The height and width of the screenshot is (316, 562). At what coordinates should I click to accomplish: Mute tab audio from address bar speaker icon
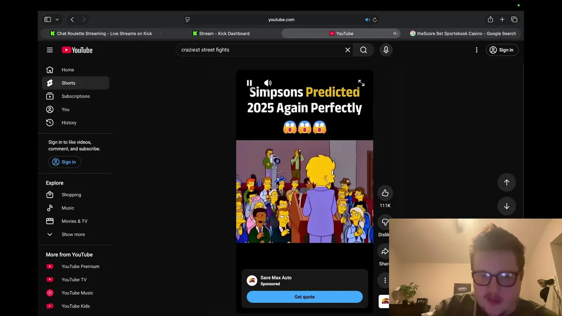coord(367,20)
